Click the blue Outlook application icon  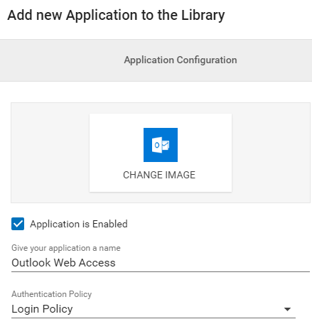tap(161, 145)
